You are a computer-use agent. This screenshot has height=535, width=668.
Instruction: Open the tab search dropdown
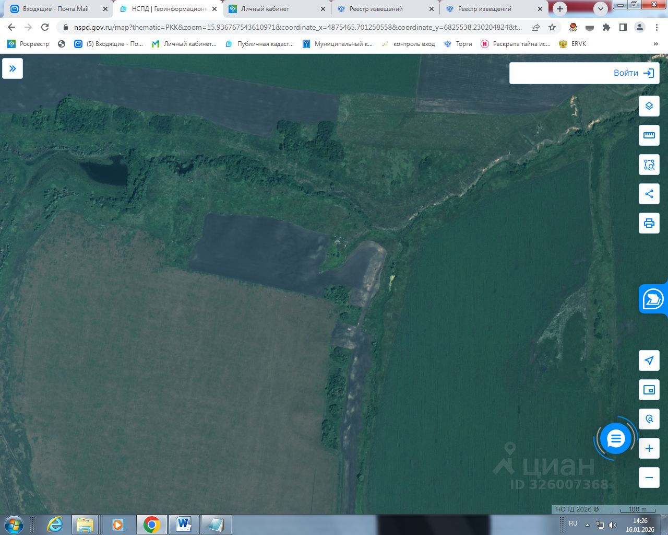(x=601, y=9)
